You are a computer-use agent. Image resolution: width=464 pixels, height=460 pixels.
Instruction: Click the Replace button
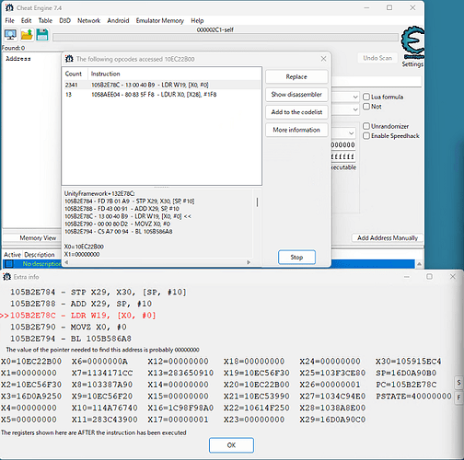click(x=296, y=76)
